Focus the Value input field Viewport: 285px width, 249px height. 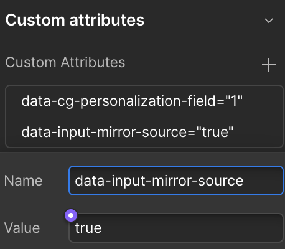(176, 228)
